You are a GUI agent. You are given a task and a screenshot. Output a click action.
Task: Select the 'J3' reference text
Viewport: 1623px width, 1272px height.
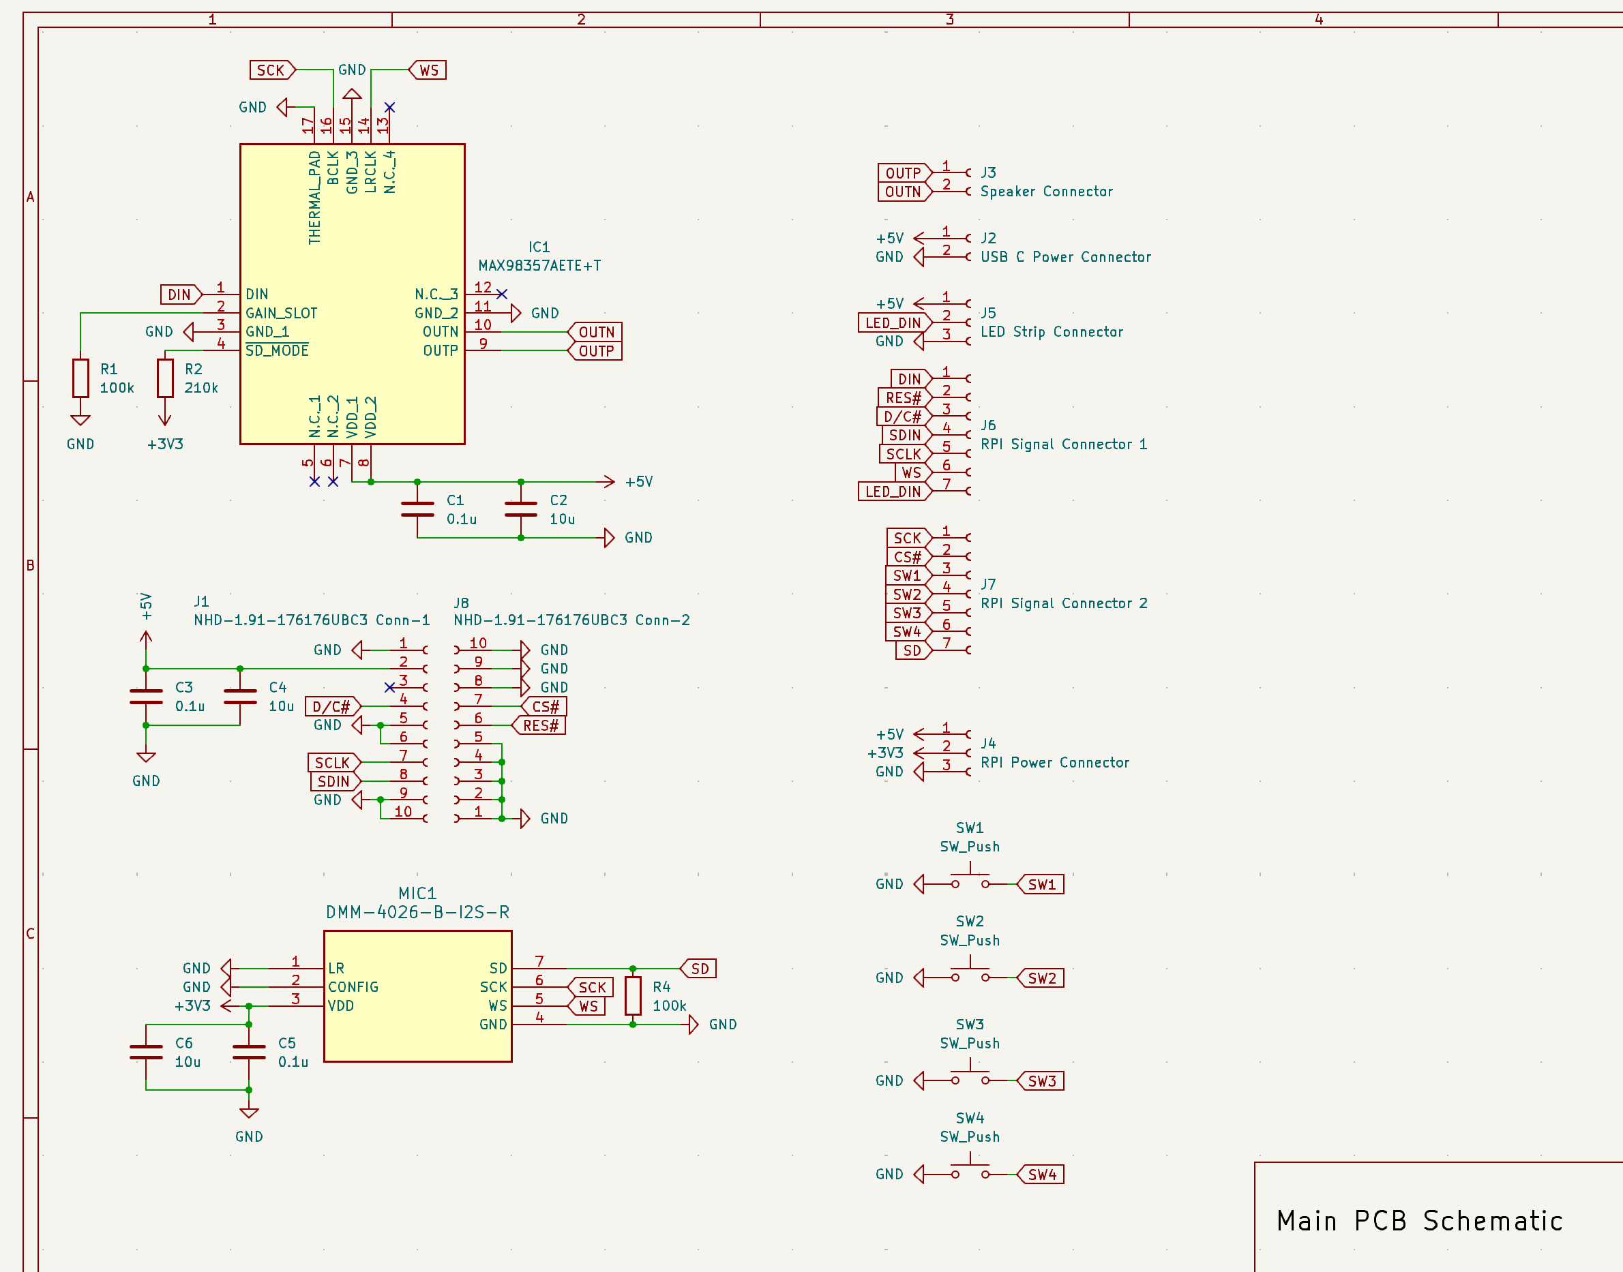[988, 172]
